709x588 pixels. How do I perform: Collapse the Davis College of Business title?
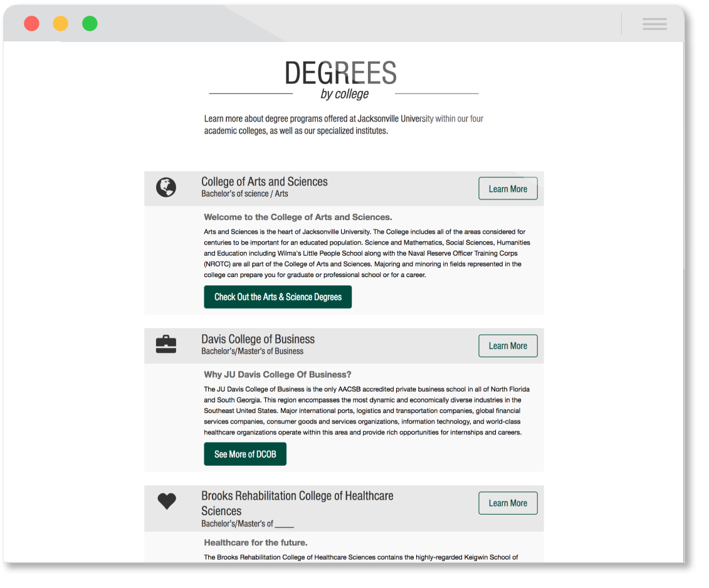[x=258, y=339]
